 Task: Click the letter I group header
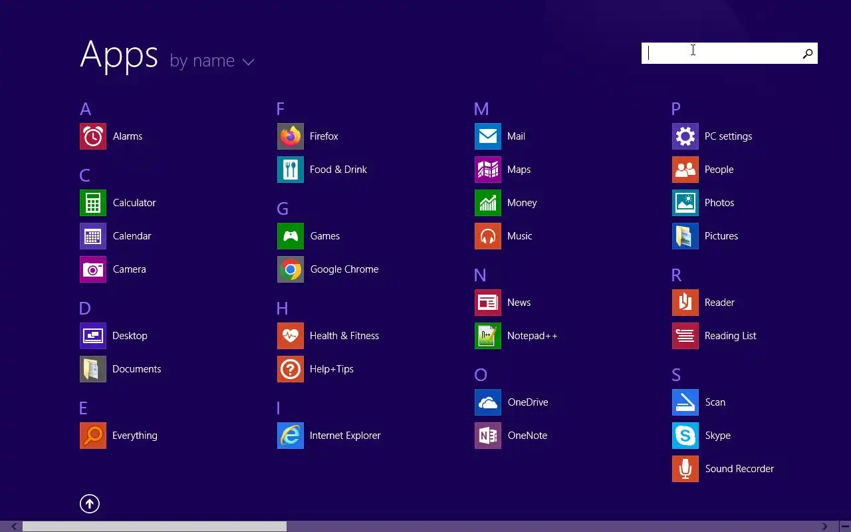279,408
